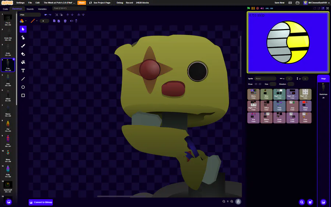Switch to the fully collapsed stage layout
The image size is (331, 207).
(x=314, y=8)
